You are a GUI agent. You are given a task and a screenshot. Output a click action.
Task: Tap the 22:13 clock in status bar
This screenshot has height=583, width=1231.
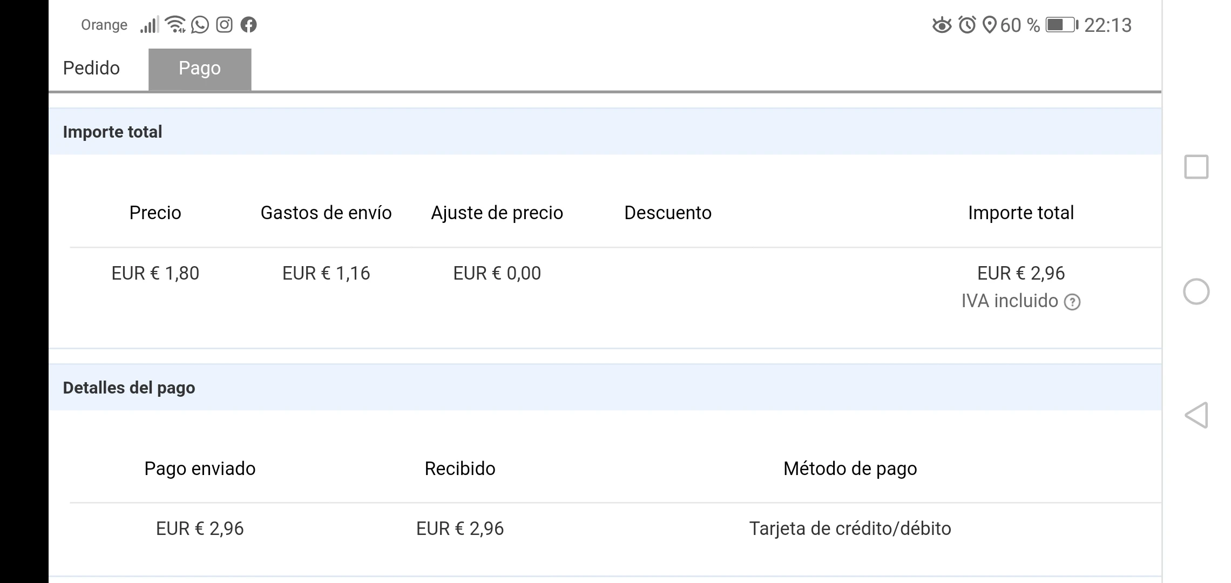[x=1107, y=25]
